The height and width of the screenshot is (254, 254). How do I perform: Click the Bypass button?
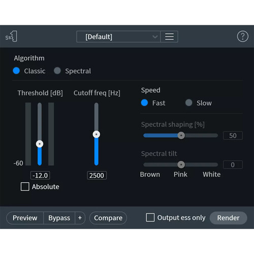59,218
